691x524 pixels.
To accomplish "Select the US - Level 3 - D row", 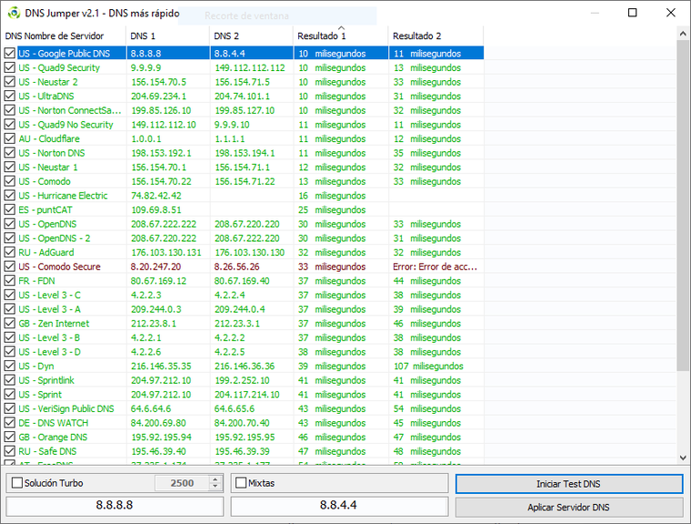I will 244,351.
